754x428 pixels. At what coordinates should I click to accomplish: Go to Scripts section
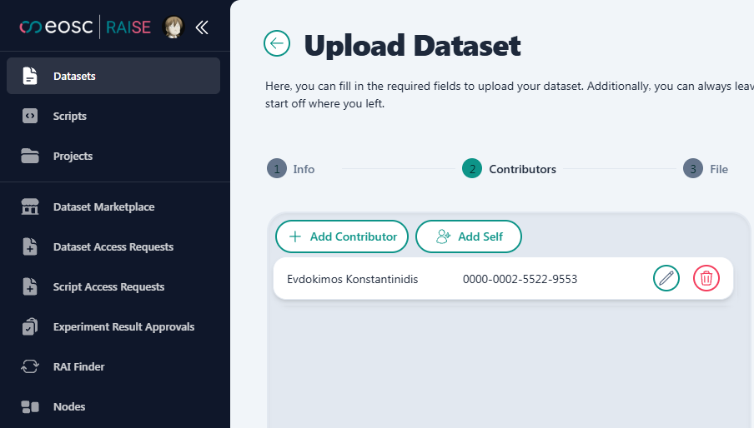(70, 116)
